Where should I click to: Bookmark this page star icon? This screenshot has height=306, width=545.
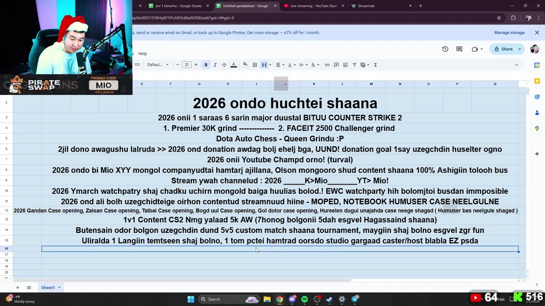click(x=499, y=18)
